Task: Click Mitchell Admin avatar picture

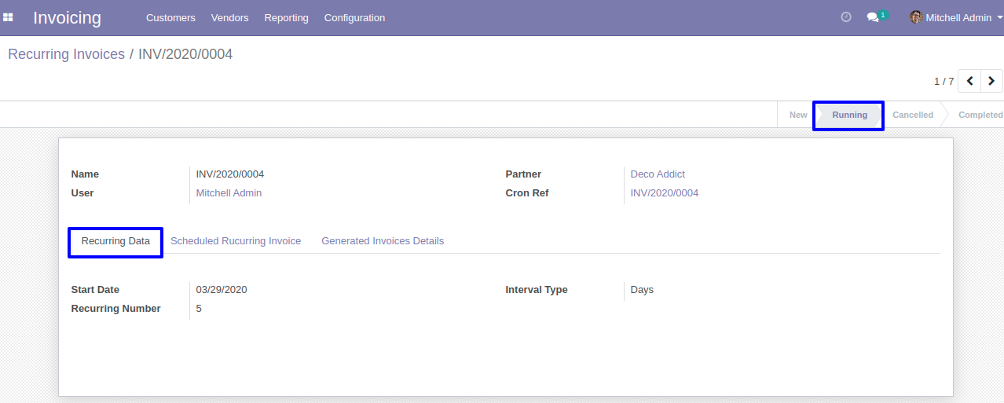Action: 916,17
